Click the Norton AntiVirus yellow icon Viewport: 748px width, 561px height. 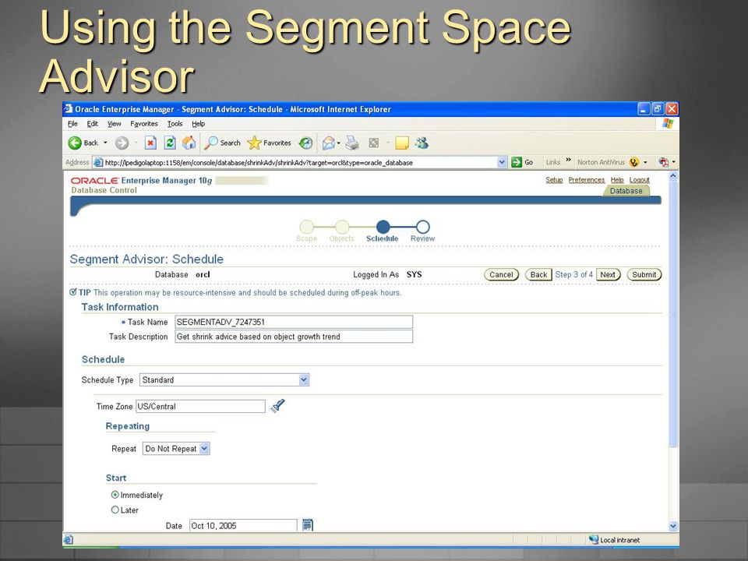(634, 162)
